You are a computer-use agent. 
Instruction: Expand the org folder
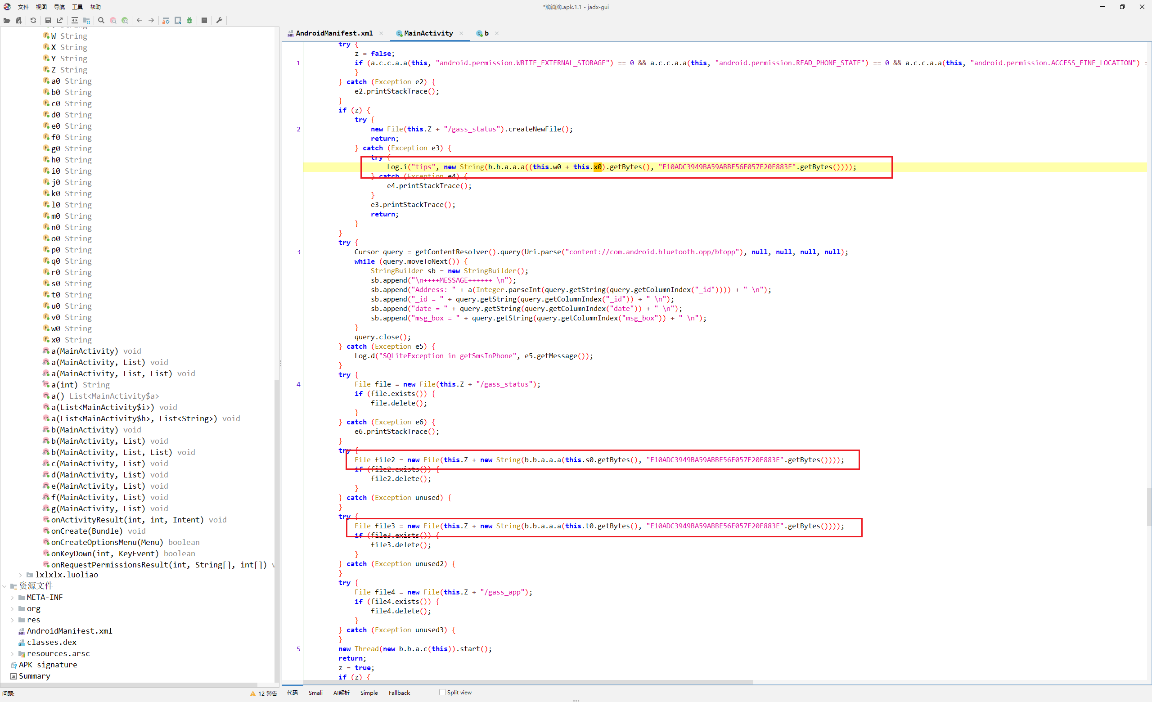(12, 608)
